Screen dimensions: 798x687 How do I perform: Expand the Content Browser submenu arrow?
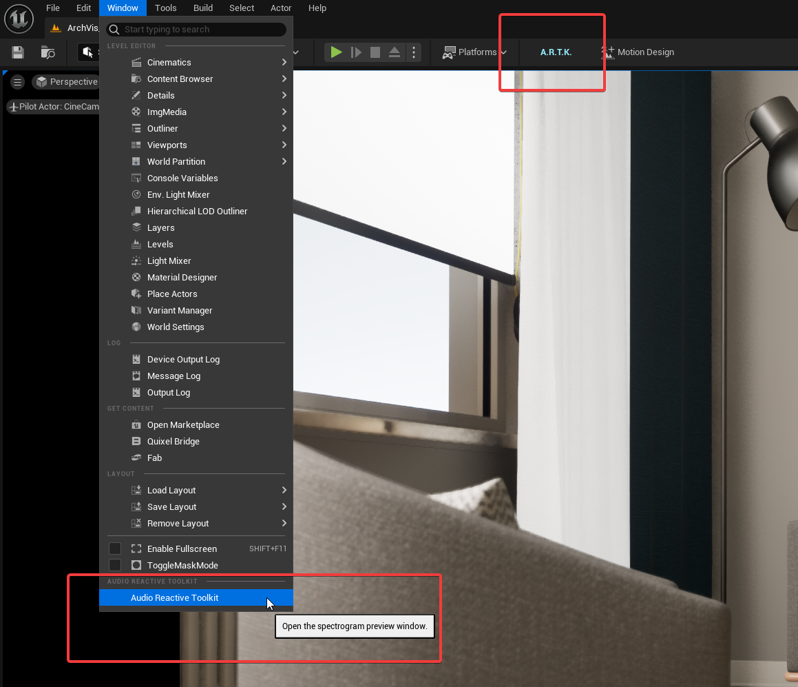click(x=284, y=79)
